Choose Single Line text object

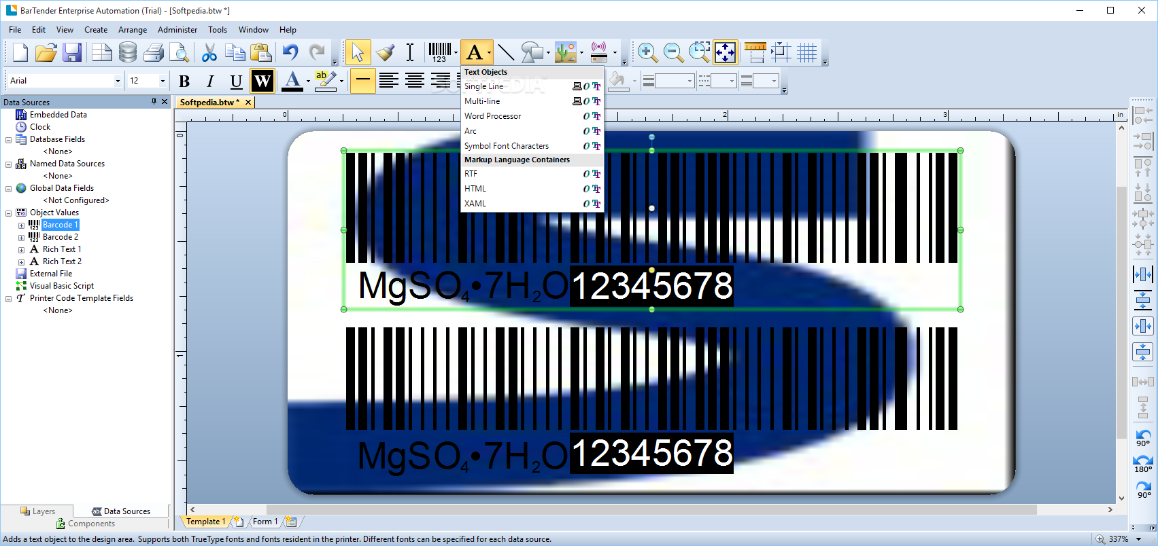[532, 86]
